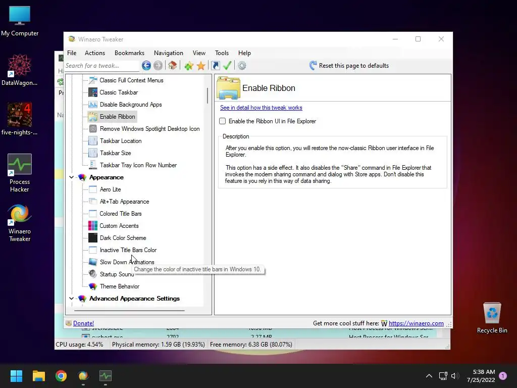The height and width of the screenshot is (388, 517).
Task: Collapse the Appearance tree category
Action: 71,177
